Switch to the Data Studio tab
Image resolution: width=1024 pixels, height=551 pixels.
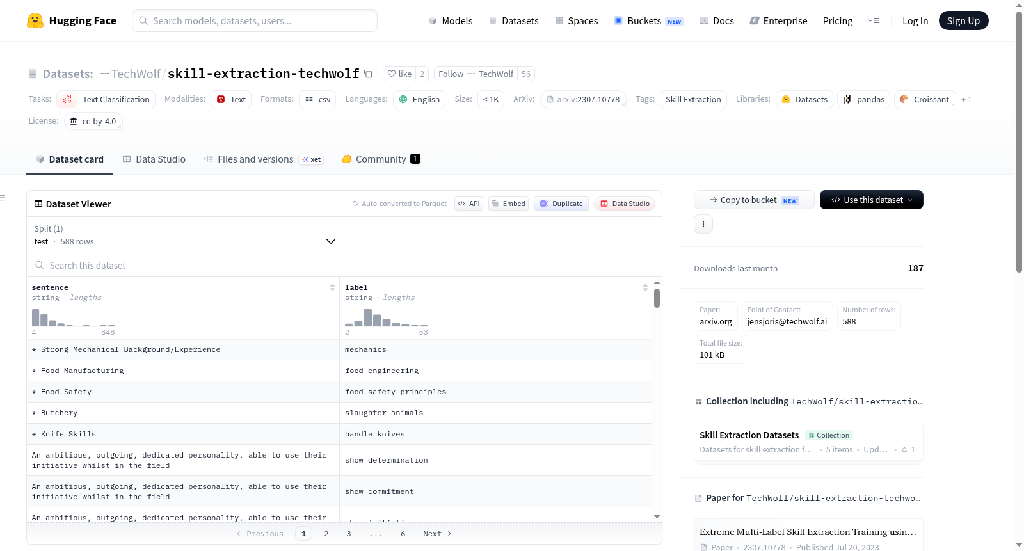pos(154,159)
